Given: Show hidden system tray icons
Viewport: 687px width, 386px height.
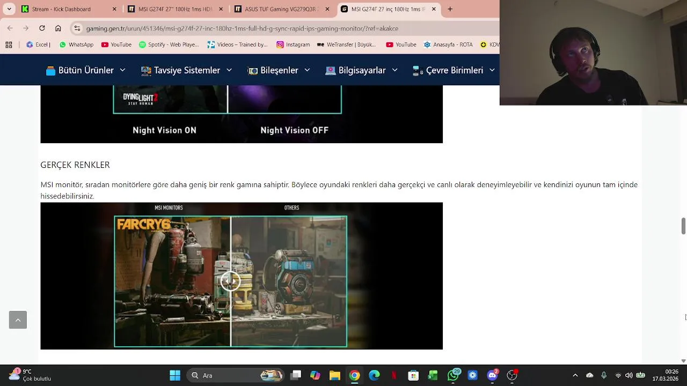Looking at the screenshot, I should 575,375.
